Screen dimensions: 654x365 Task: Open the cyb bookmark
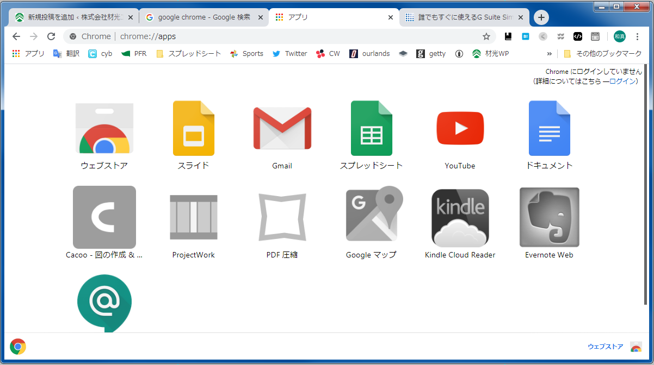100,54
